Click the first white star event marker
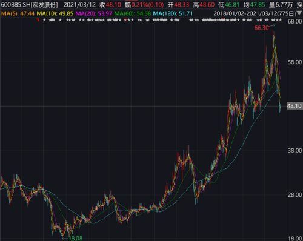Screen dimensions: 303x241 point(44,20)
